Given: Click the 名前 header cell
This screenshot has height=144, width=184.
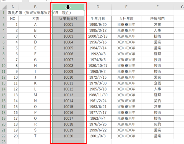Looking at the screenshot, I should pos(35,19).
